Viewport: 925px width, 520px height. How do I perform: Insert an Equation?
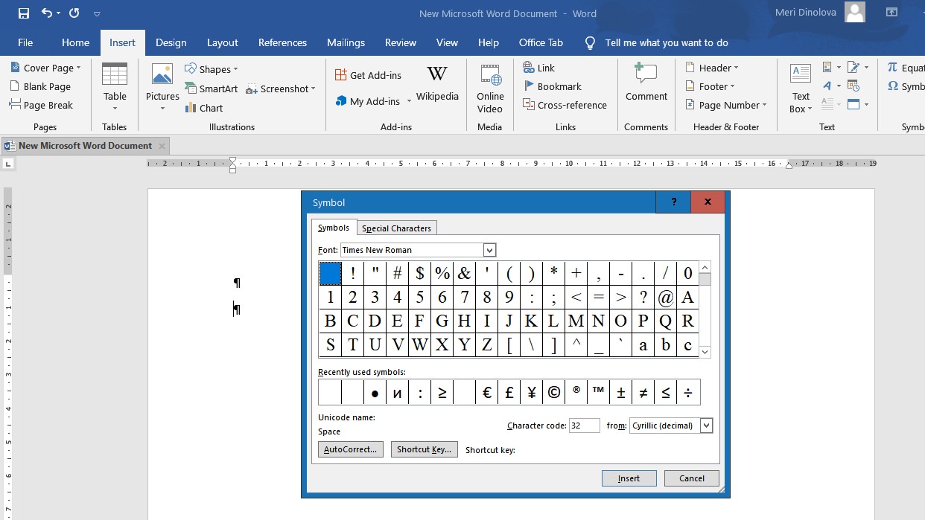tap(906, 68)
